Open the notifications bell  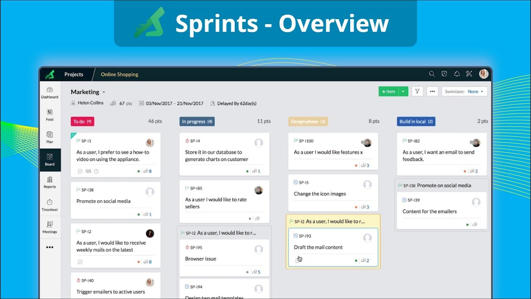pos(457,74)
